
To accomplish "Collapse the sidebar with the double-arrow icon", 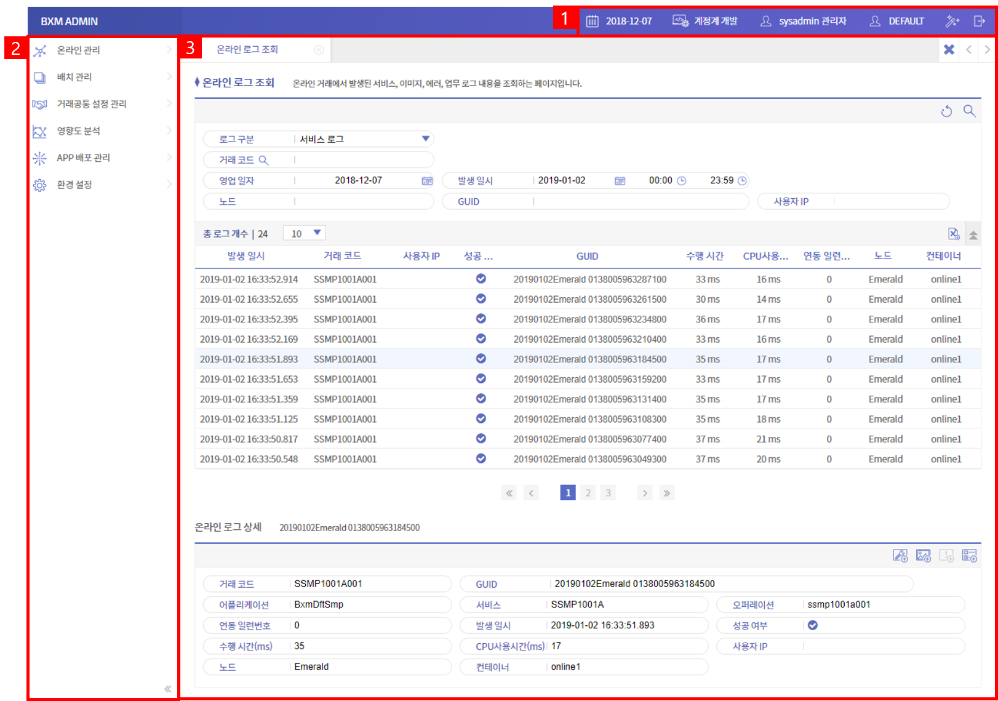I will pyautogui.click(x=167, y=689).
